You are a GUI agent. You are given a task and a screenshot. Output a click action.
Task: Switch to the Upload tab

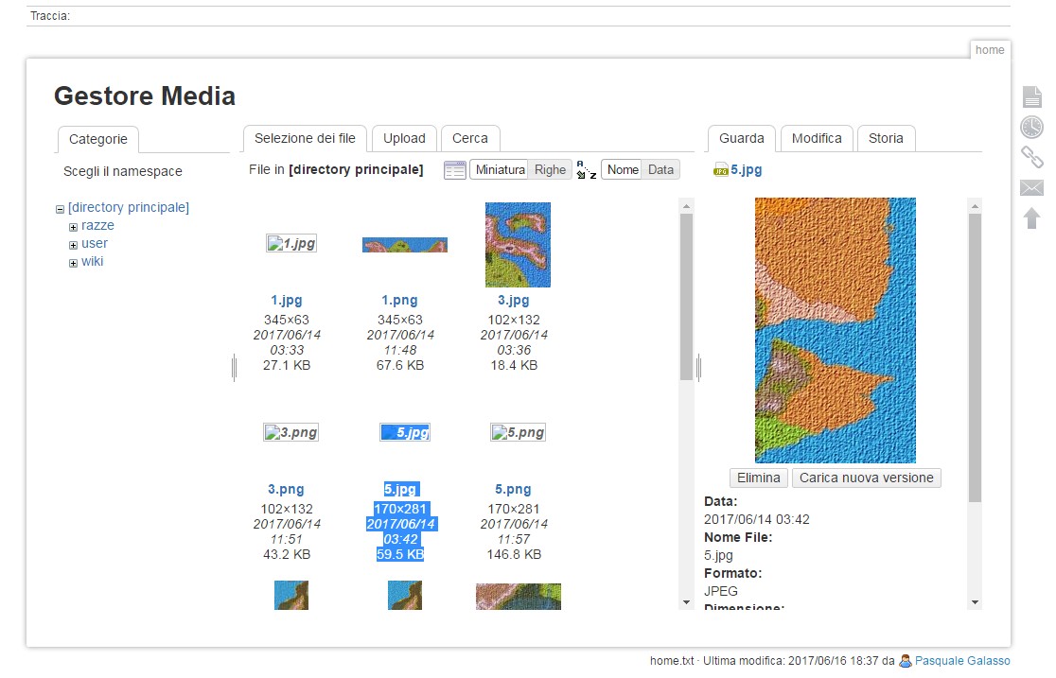(404, 138)
